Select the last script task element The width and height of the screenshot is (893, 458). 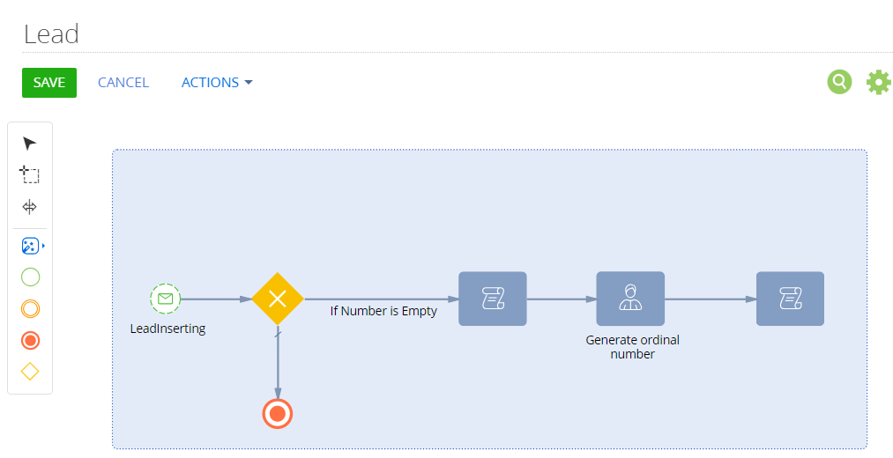(790, 299)
